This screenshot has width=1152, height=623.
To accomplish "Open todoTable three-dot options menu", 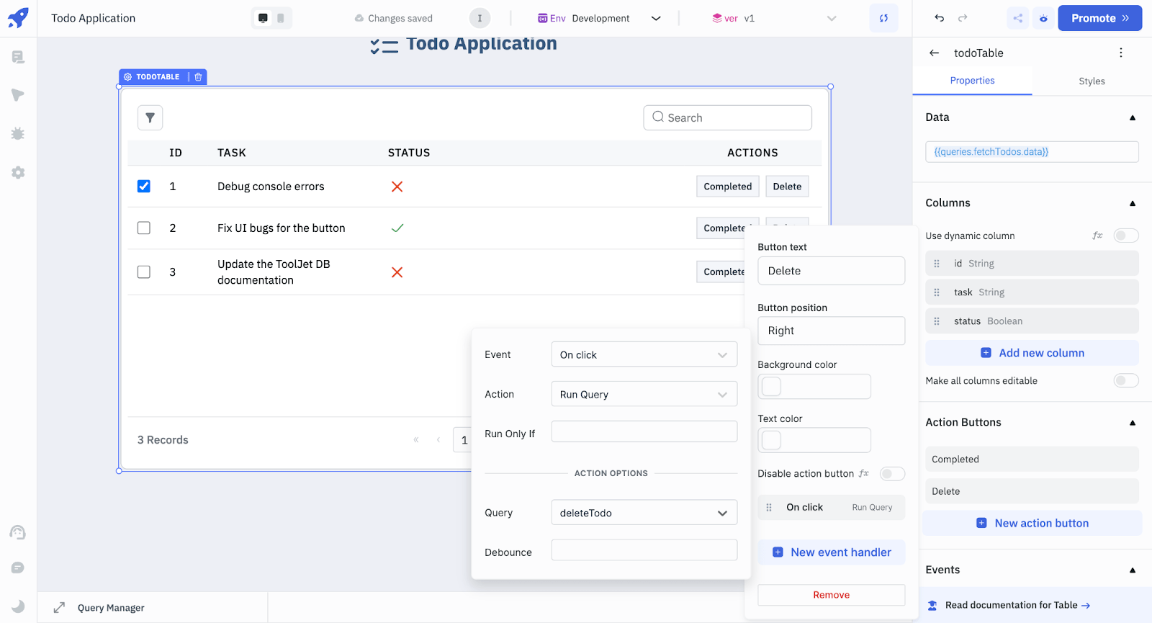I will pos(1120,53).
